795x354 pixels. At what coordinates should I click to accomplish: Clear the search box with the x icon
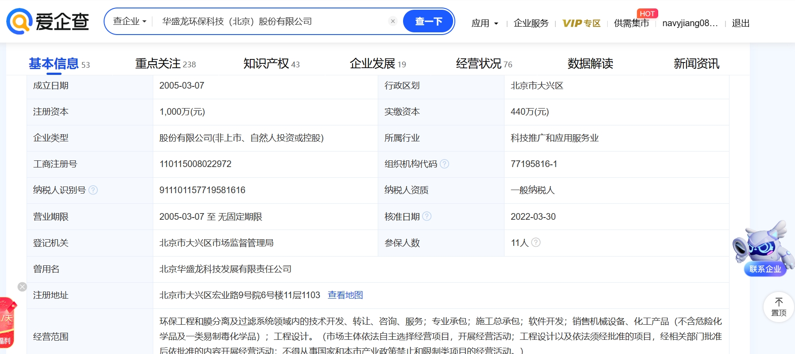[392, 21]
